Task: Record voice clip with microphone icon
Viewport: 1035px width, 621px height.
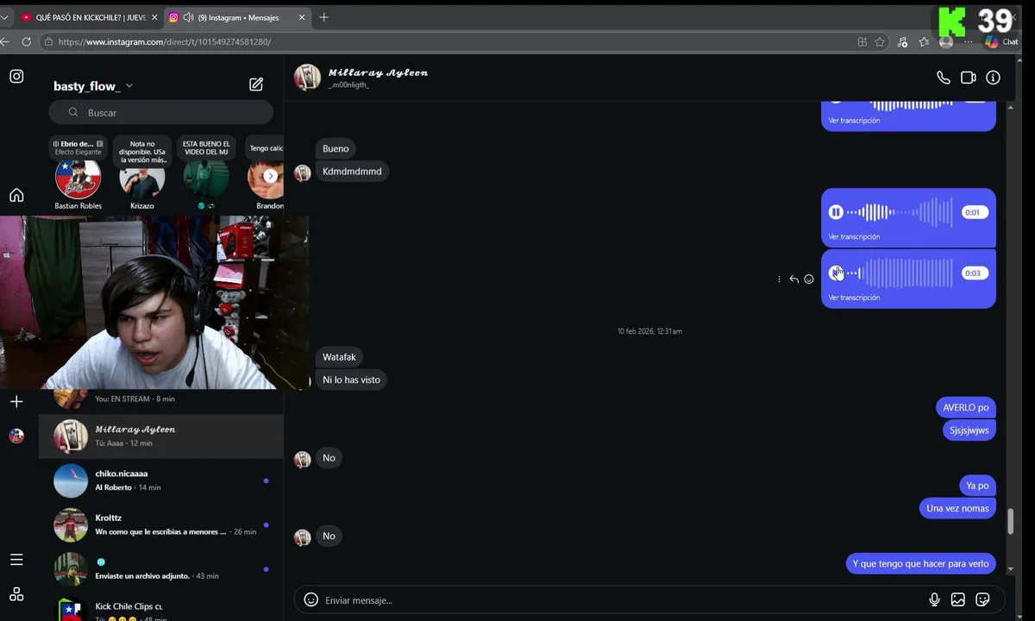Action: tap(934, 599)
